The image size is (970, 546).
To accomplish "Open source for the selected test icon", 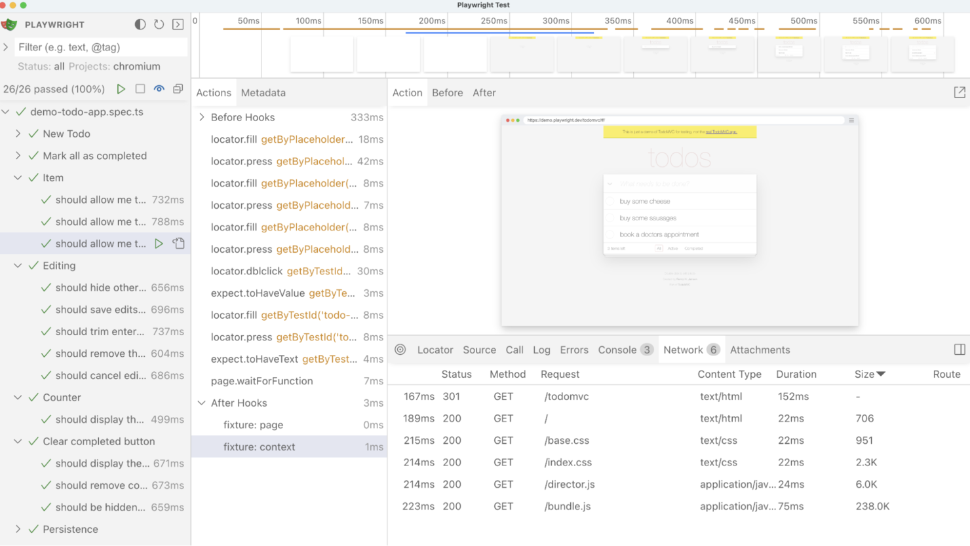I will pos(178,244).
